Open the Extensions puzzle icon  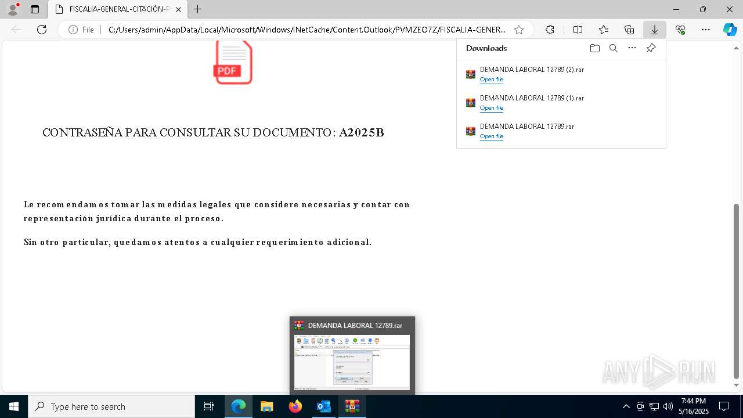pos(550,30)
